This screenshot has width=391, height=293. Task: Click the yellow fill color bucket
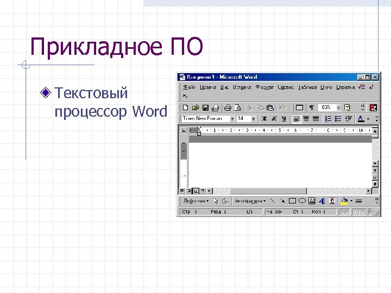click(x=345, y=201)
